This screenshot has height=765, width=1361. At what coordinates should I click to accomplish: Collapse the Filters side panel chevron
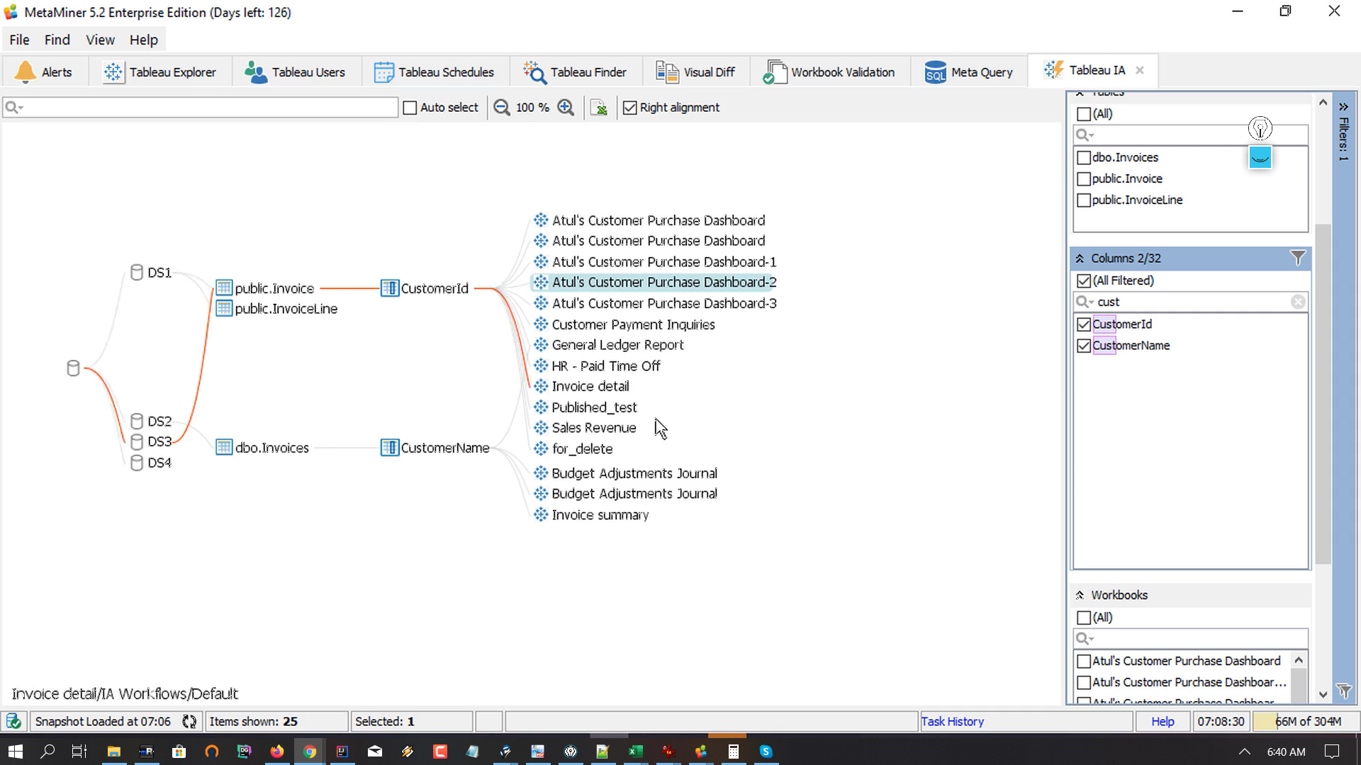1343,107
